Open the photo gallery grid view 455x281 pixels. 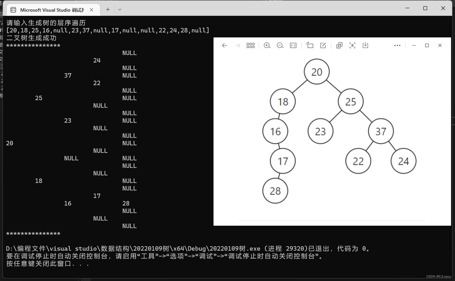[x=250, y=45]
